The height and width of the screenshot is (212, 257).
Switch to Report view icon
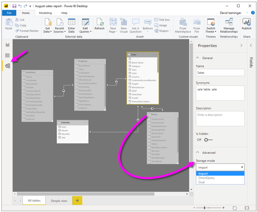(7, 45)
